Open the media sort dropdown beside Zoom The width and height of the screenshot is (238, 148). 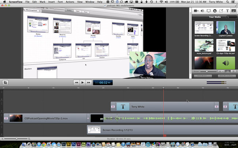pos(221,71)
